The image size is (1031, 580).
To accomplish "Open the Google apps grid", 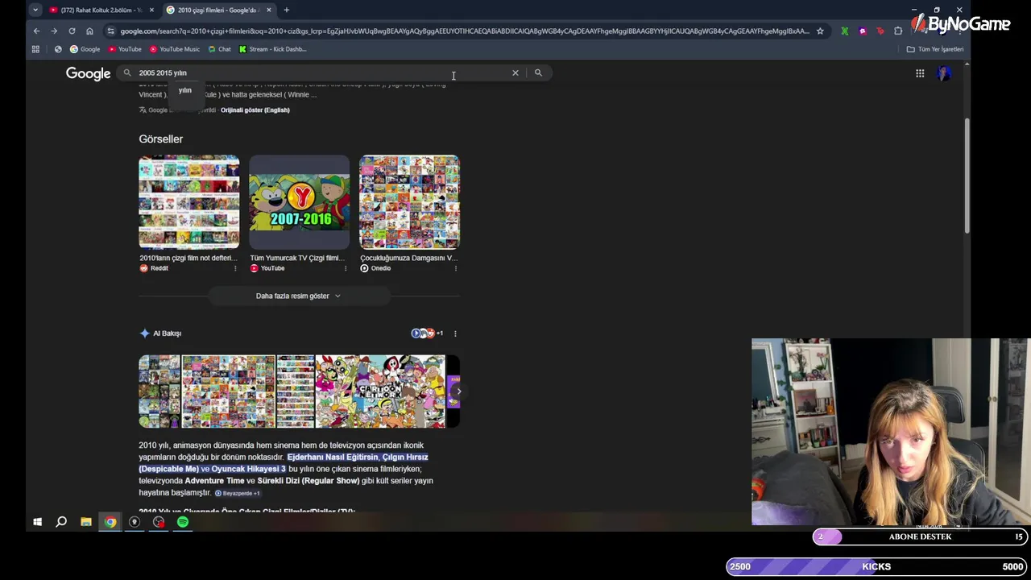I will point(920,73).
